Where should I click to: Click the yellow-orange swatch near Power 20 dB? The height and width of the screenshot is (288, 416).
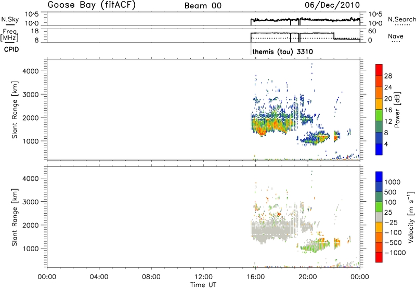coord(379,104)
